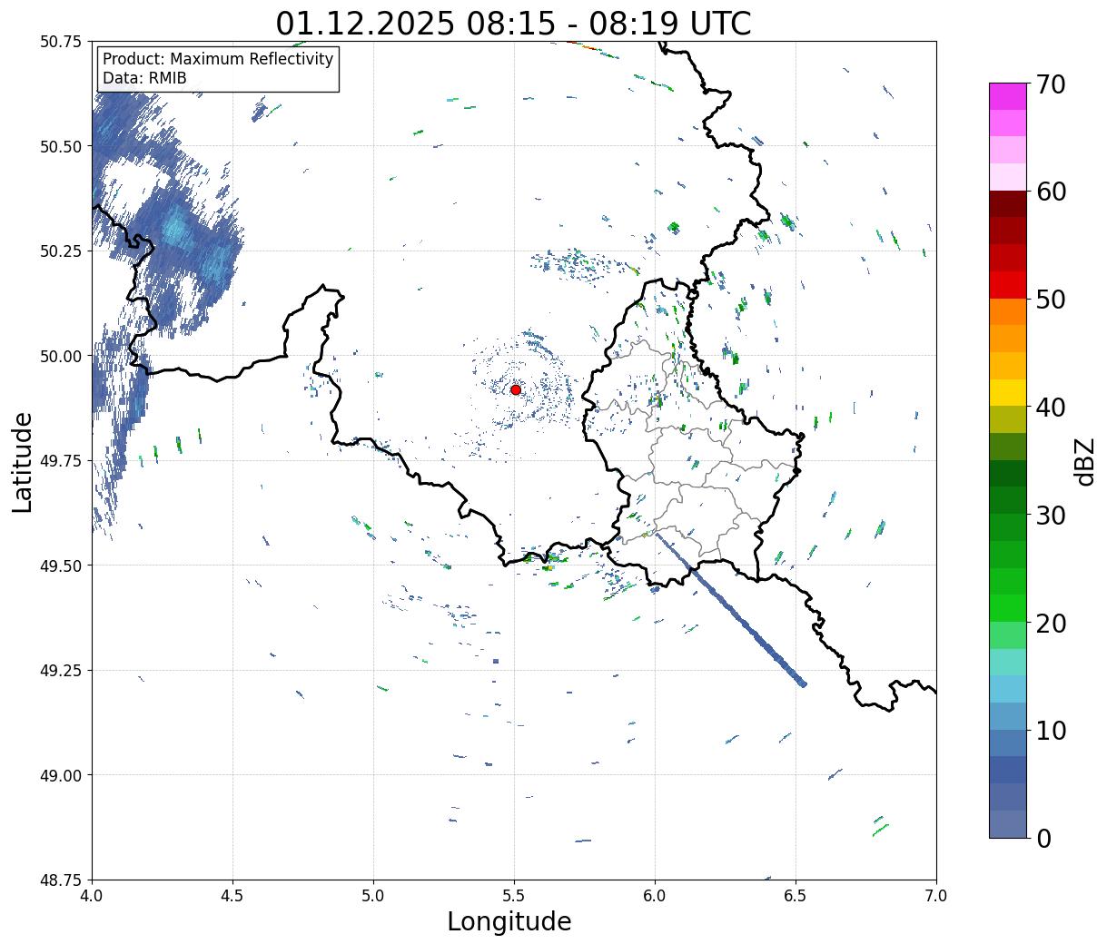Click the latitude tick label 50.50
This screenshot has width=1107, height=944.
click(61, 146)
